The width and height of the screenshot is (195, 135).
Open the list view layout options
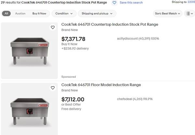[x=189, y=14]
